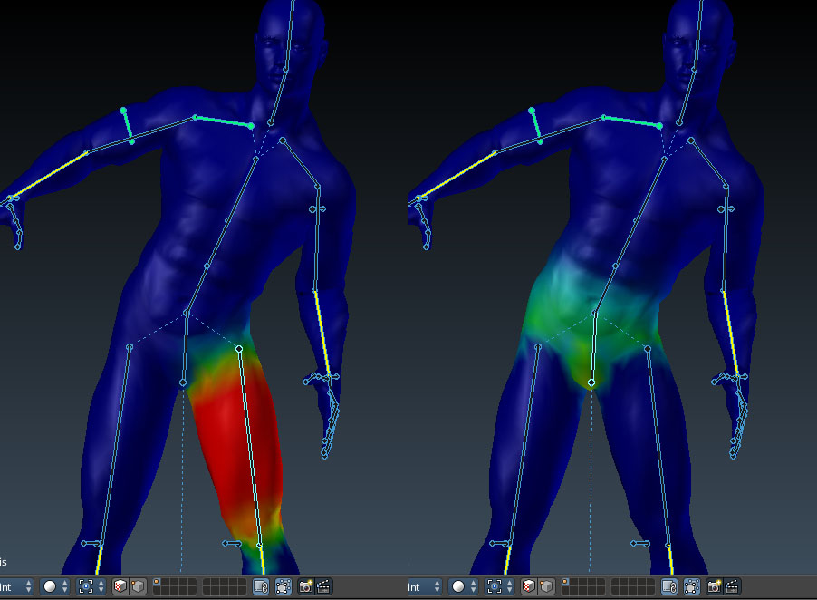Click the clapperboard animation icon in right header
Screen dimensions: 817x600
(x=731, y=586)
